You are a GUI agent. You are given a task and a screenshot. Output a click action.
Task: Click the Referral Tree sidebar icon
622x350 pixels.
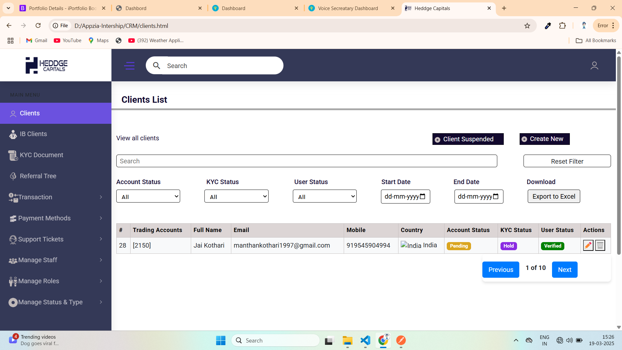coord(13,176)
